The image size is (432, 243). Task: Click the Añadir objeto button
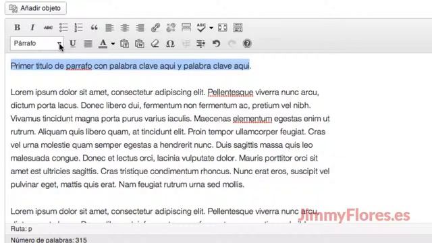coord(36,8)
